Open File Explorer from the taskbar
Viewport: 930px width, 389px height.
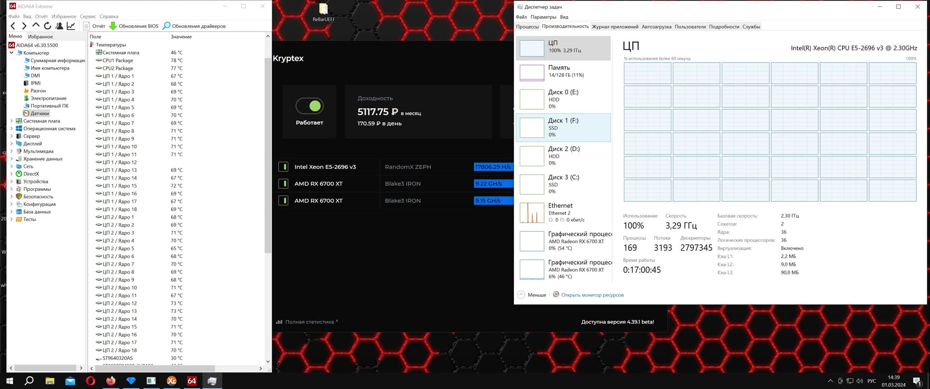49,381
